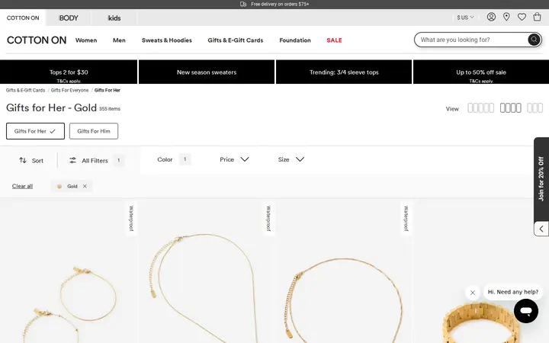Image resolution: width=549 pixels, height=343 pixels.
Task: Dismiss the chat help message bubble
Action: coord(472,293)
